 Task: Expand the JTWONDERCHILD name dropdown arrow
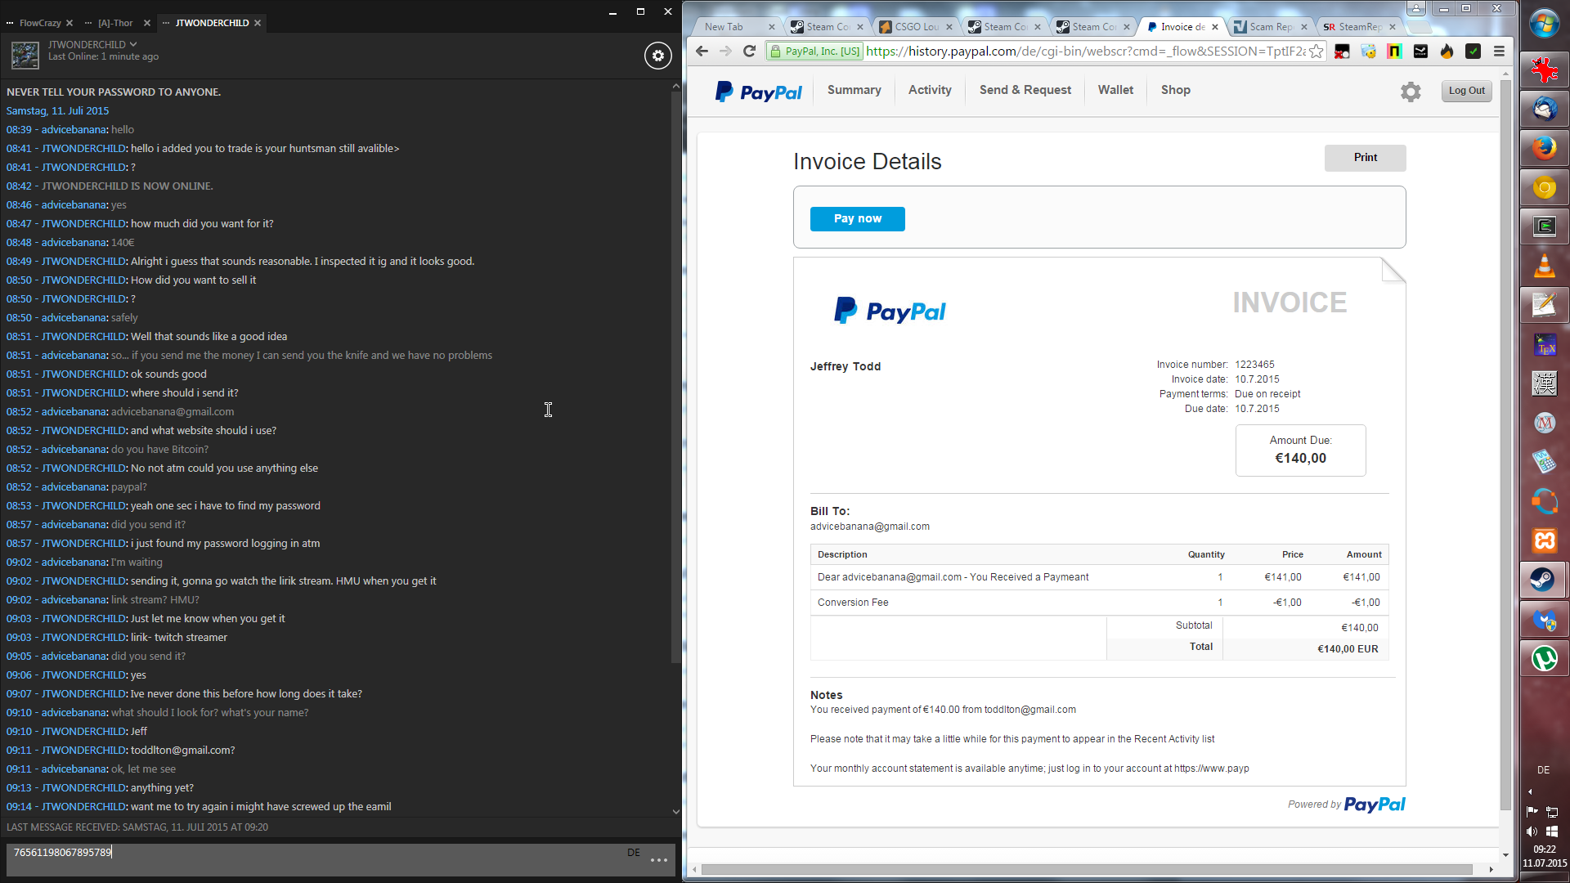point(133,44)
